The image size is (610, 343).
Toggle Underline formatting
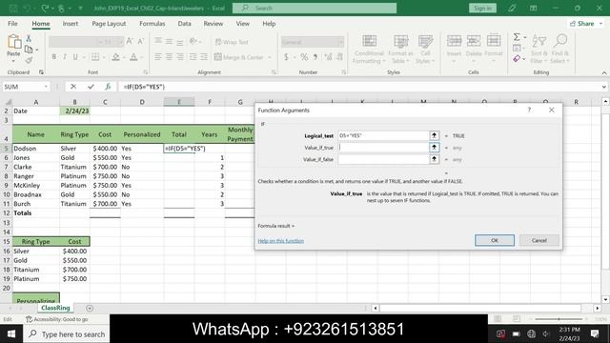point(75,57)
